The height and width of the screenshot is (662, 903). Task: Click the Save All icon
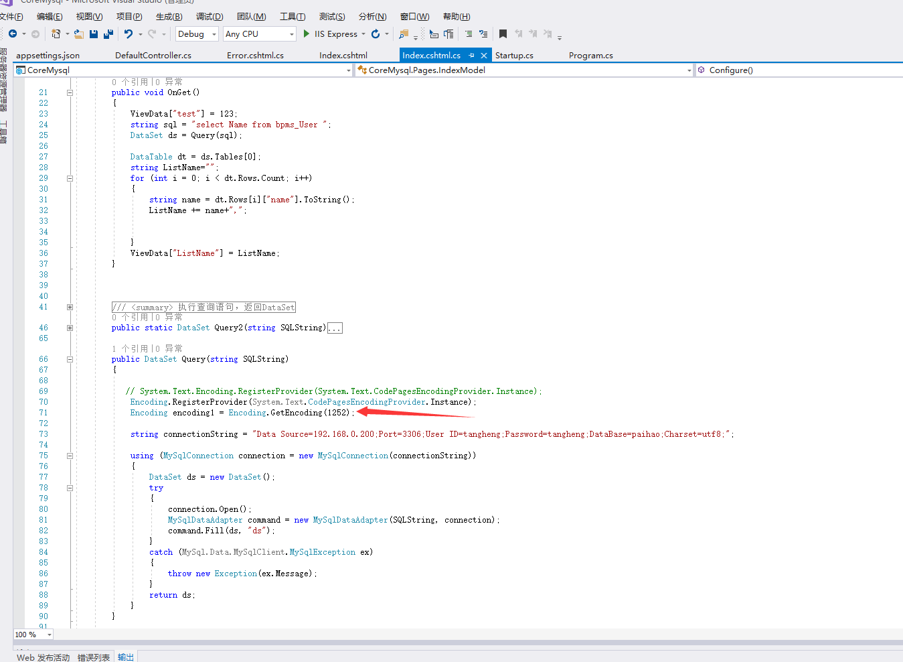point(108,34)
